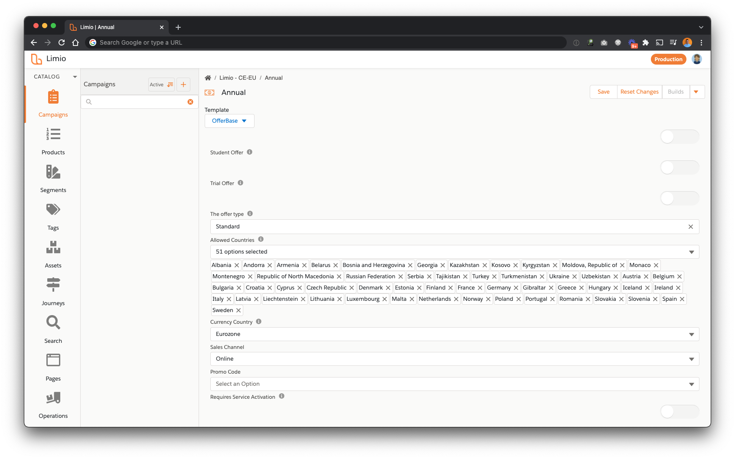This screenshot has height=459, width=735.
Task: Open the Assets section
Action: [53, 254]
